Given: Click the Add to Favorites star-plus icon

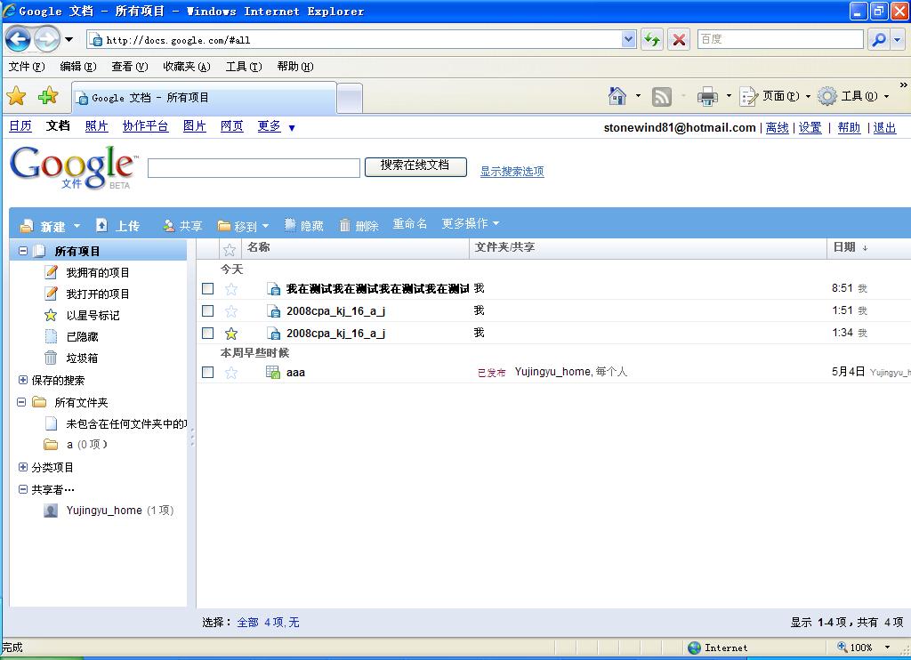Looking at the screenshot, I should [48, 96].
